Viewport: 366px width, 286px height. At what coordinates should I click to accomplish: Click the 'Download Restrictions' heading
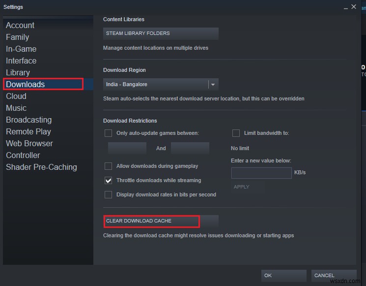[130, 121]
